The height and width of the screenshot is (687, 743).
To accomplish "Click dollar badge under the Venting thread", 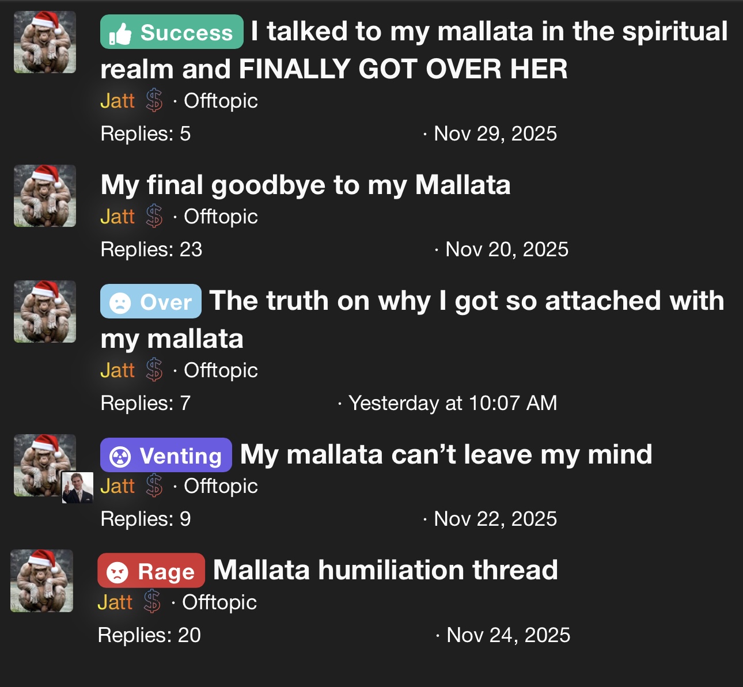I will [x=154, y=486].
